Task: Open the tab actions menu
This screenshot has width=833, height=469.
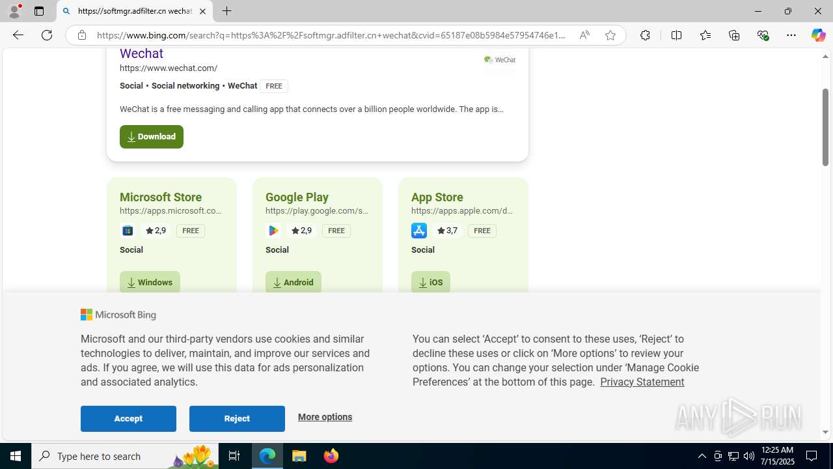Action: click(x=39, y=11)
